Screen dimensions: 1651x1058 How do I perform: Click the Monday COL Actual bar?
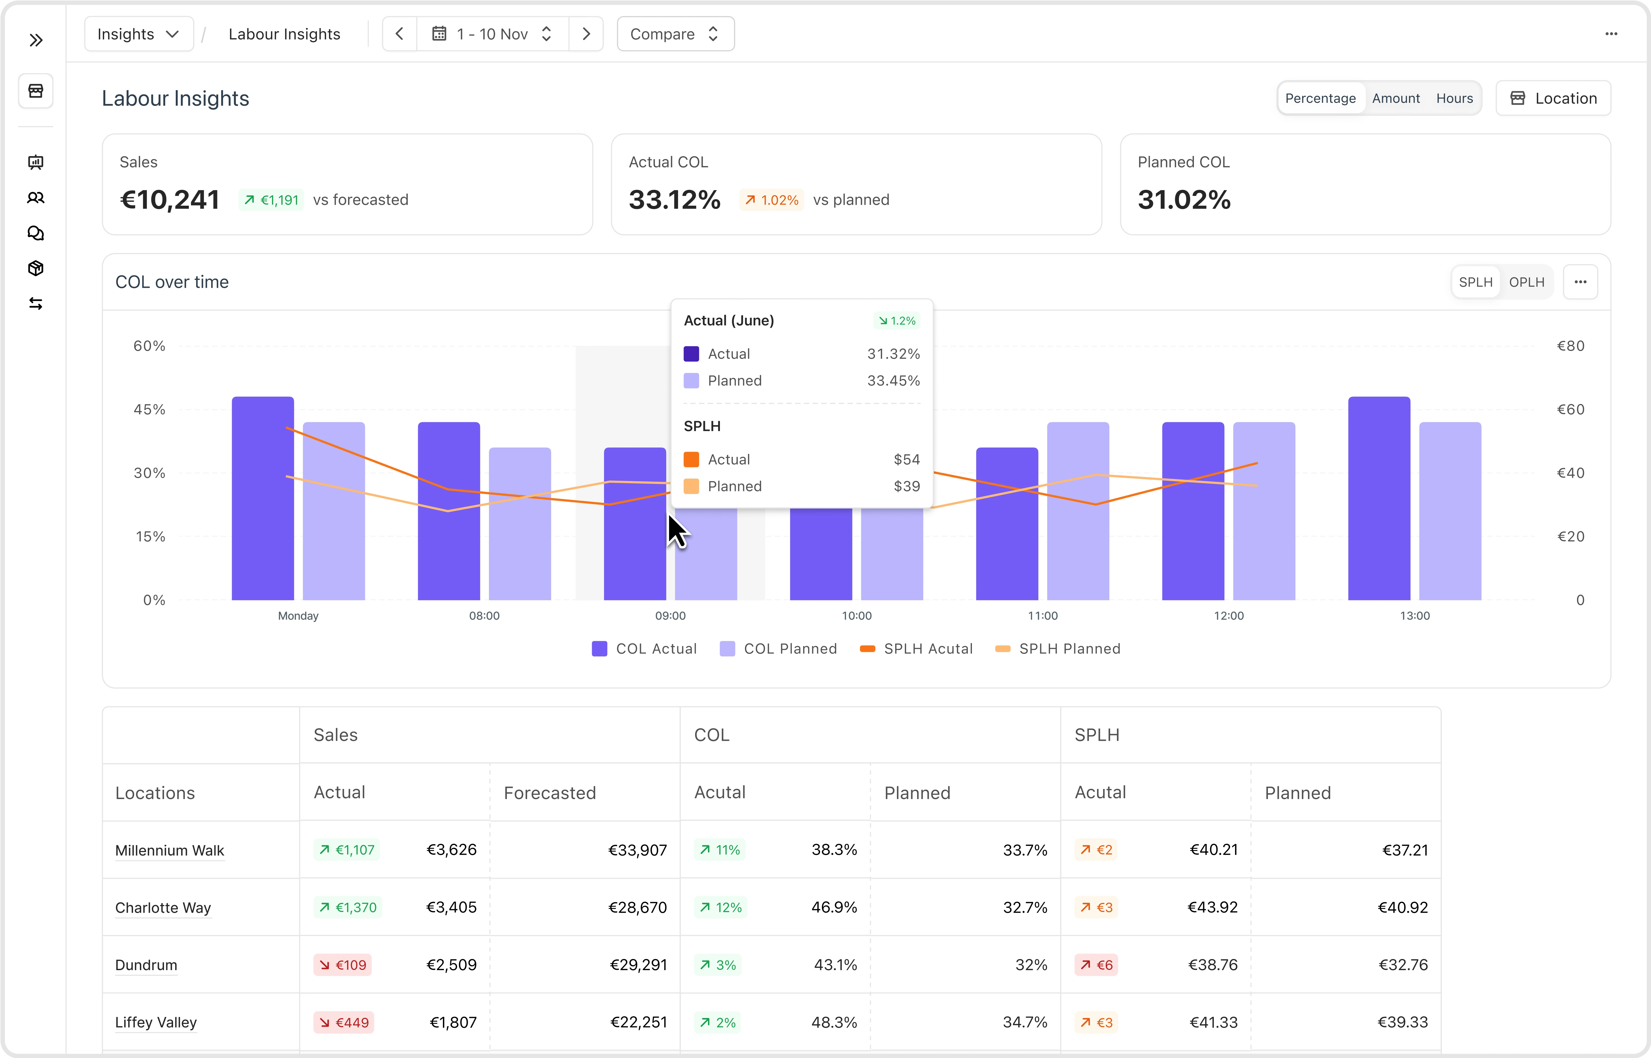pyautogui.click(x=263, y=498)
